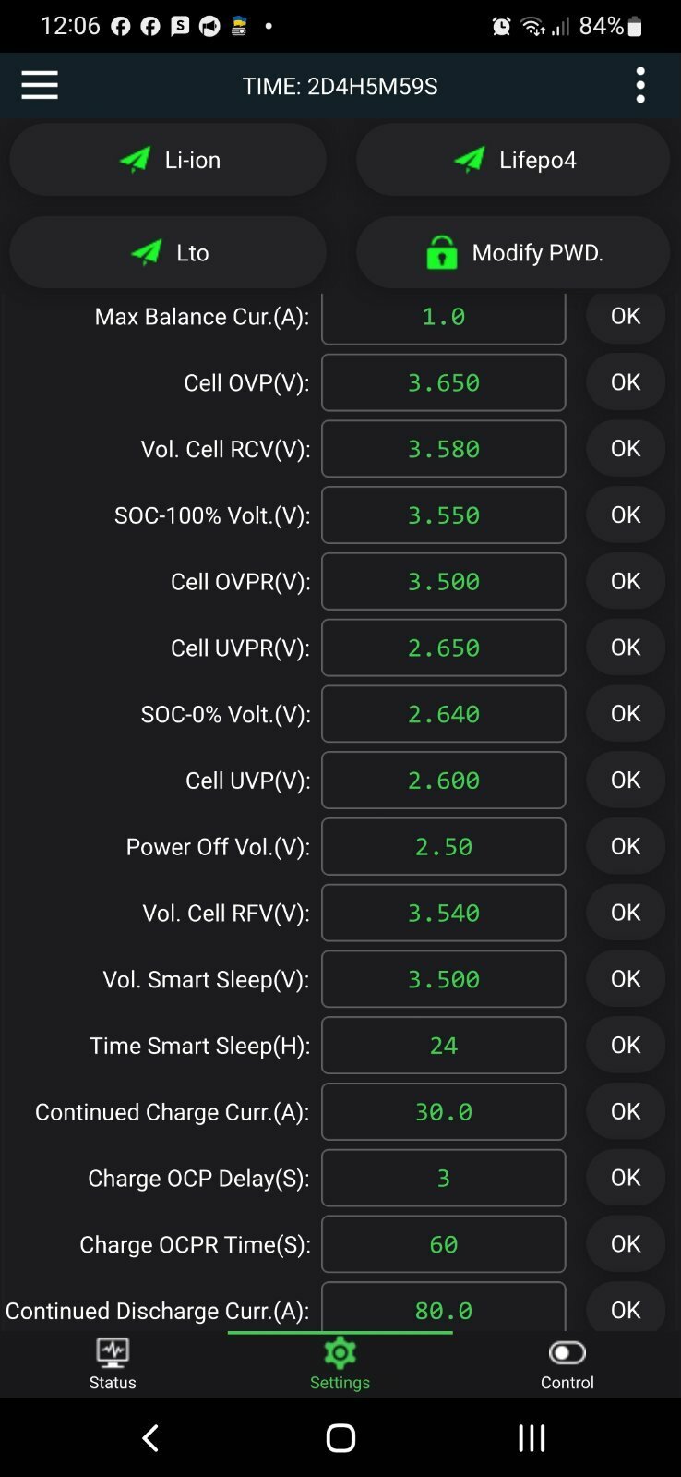The height and width of the screenshot is (1477, 681).
Task: Edit Charge OCP Delay(S) value field
Action: click(x=443, y=1178)
